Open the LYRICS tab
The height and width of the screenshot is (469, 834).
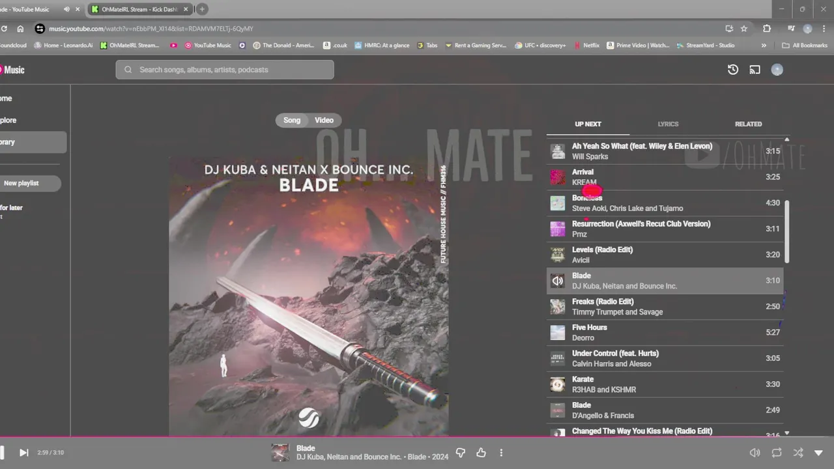pos(668,124)
